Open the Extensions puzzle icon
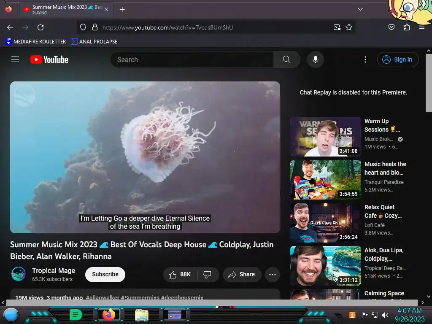 tap(407, 27)
